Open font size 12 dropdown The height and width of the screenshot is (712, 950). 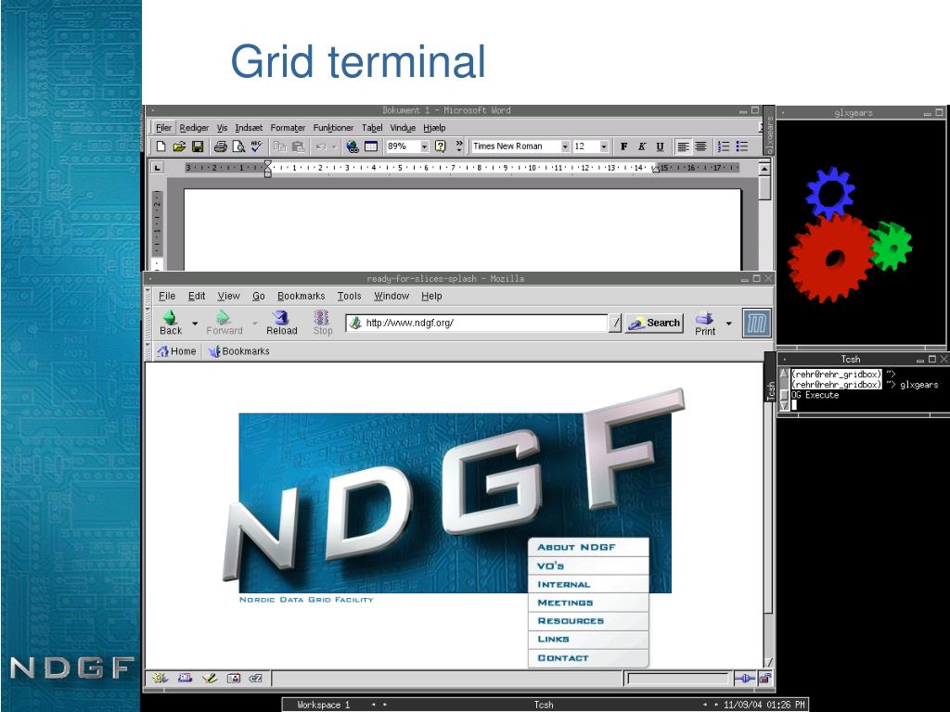pyautogui.click(x=603, y=146)
